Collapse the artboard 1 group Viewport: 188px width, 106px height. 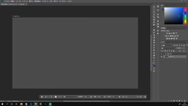[164, 54]
